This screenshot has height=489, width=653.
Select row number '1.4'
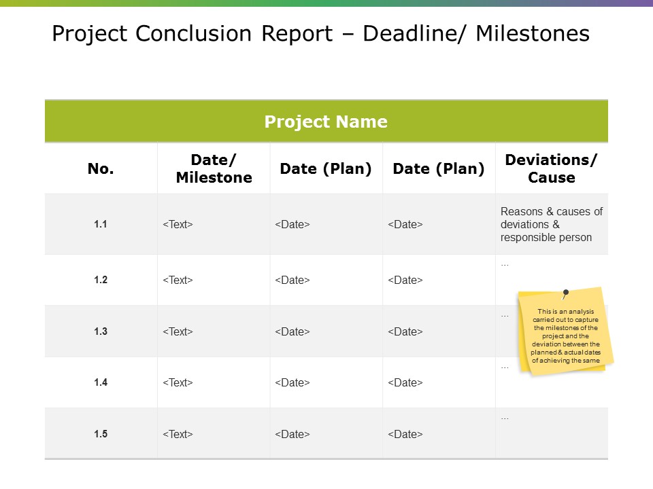(101, 382)
